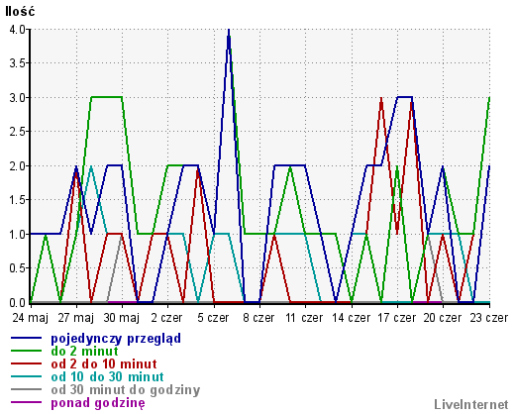
Task: Click the '30 maj' date label
Action: (x=122, y=318)
